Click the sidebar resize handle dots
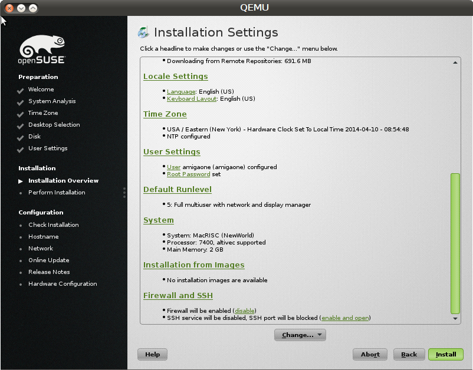 124,193
